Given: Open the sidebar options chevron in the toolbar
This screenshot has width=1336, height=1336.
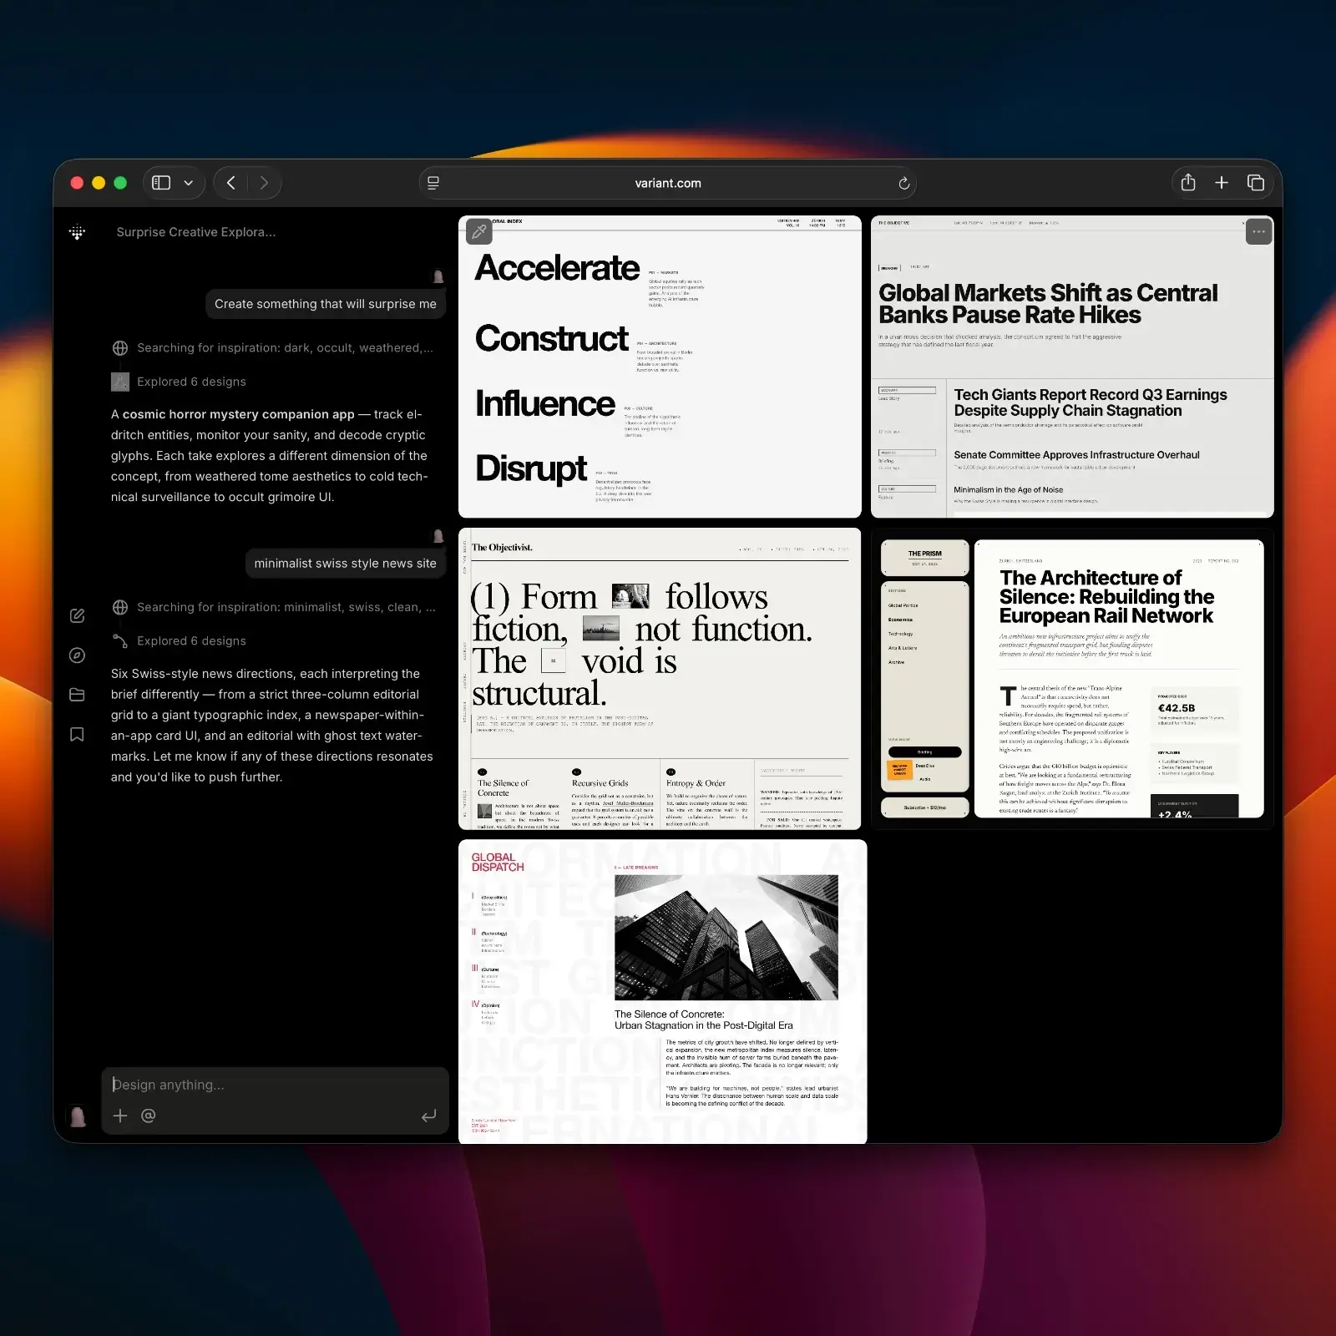Looking at the screenshot, I should tap(187, 183).
